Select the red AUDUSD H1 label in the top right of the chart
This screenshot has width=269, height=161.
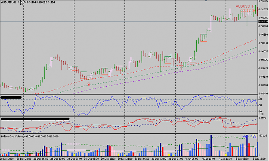[246, 6]
